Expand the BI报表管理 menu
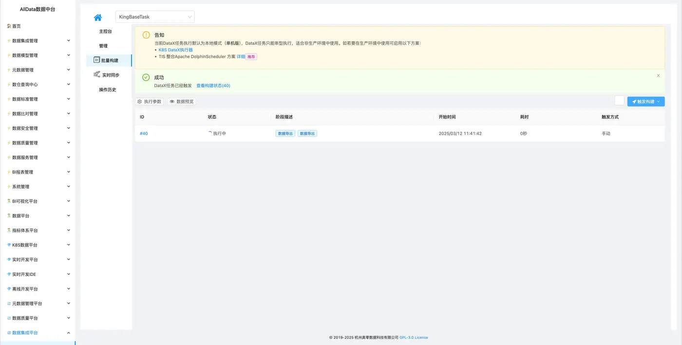The image size is (682, 345). [69, 172]
